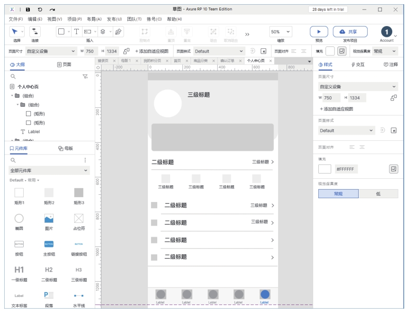Select the 常规 visual fidelity option
Viewport: 406px width, 311px height.
338,193
